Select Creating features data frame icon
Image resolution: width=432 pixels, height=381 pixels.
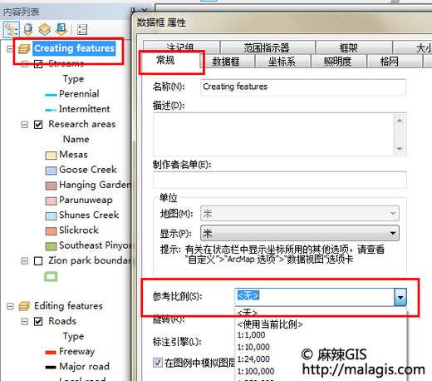point(24,49)
